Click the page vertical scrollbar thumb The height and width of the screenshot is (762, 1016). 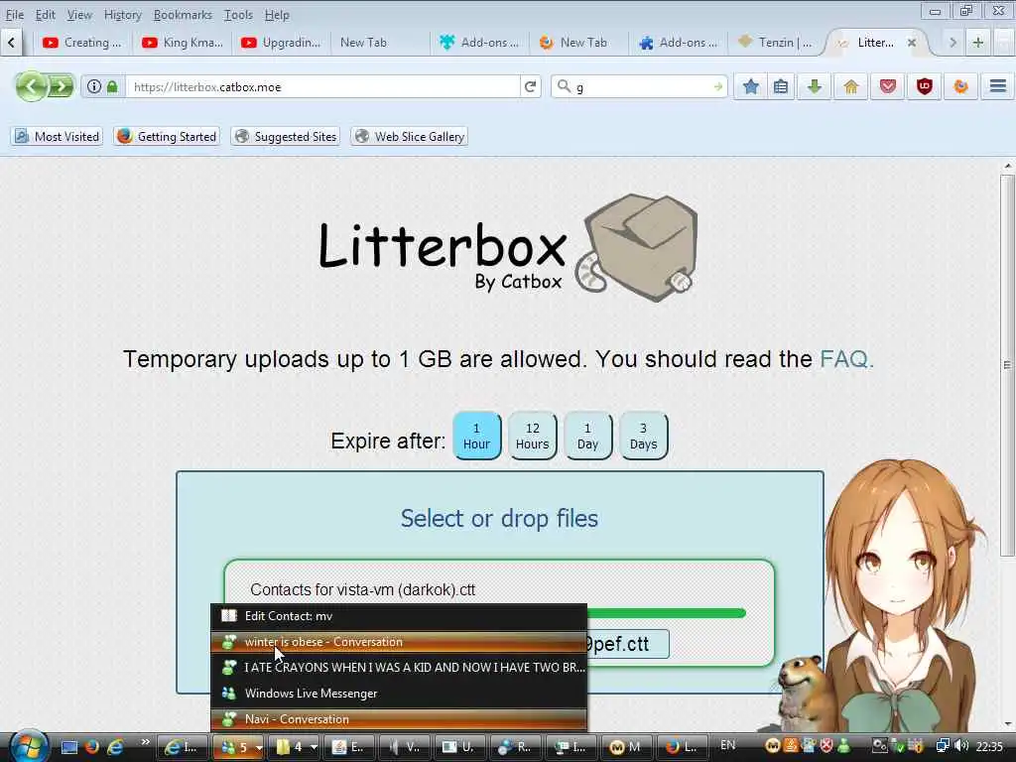[x=1007, y=365]
